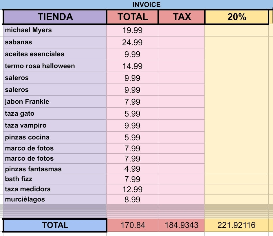Click the murciélagos item cell

[x=55, y=199]
